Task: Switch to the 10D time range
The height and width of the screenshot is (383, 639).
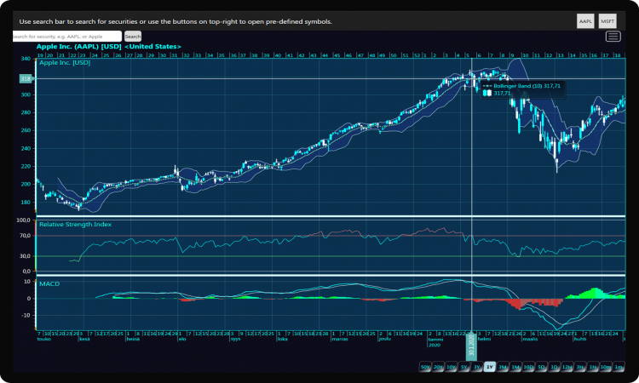Action: click(x=528, y=367)
